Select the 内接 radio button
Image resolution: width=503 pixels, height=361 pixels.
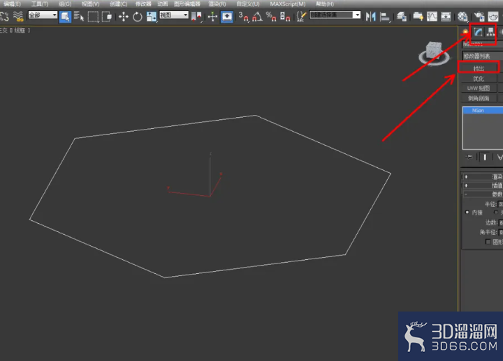[x=467, y=213]
